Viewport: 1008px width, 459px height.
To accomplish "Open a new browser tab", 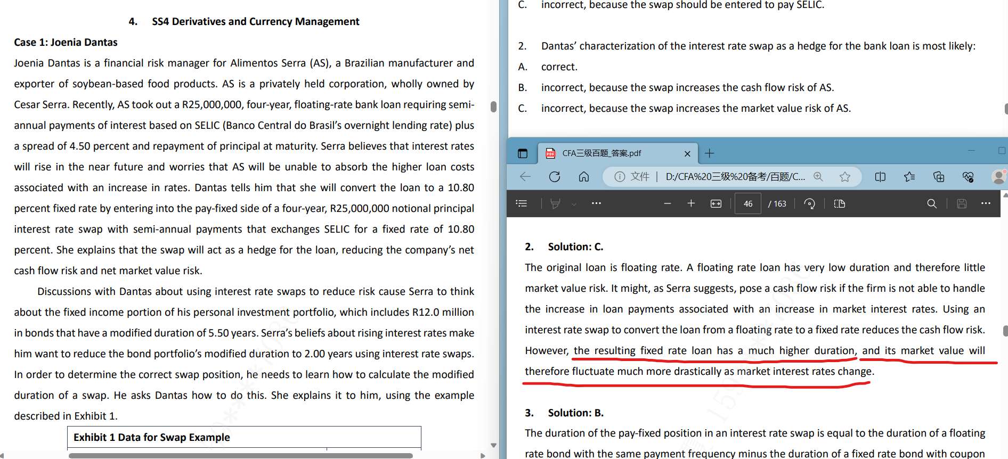I will point(709,153).
